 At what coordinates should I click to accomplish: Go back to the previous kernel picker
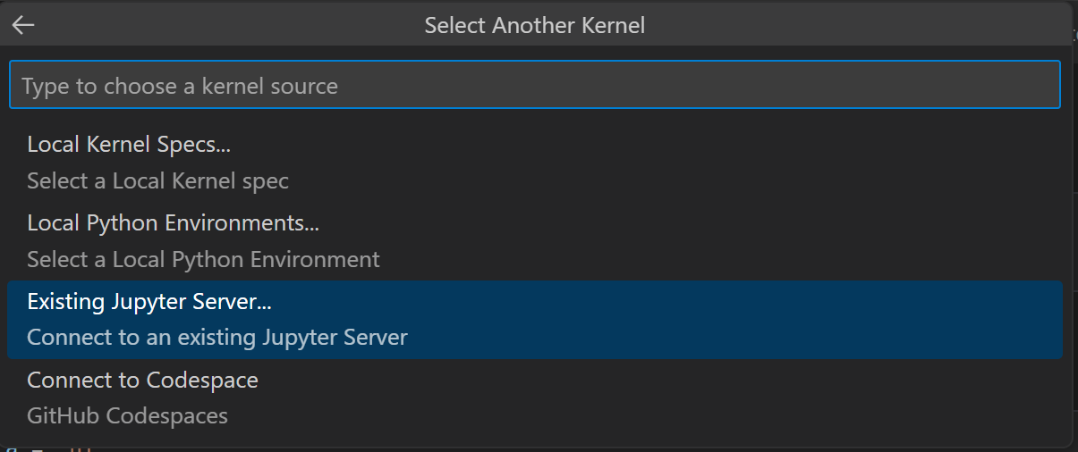click(23, 25)
